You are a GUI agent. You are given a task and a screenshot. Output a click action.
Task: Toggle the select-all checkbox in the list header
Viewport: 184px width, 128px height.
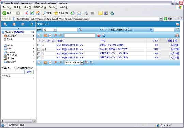pyautogui.click(x=39, y=41)
